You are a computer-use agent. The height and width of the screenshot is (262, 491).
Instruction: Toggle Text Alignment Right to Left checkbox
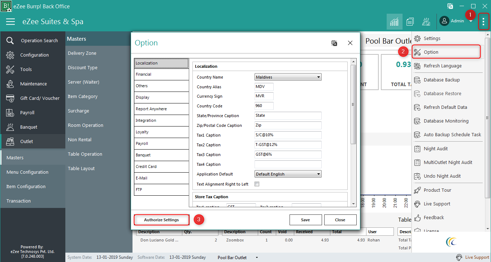pos(257,184)
